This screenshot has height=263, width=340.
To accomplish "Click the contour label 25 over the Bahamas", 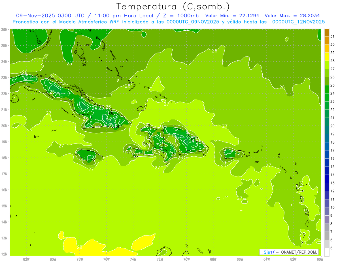I will [x=69, y=64].
